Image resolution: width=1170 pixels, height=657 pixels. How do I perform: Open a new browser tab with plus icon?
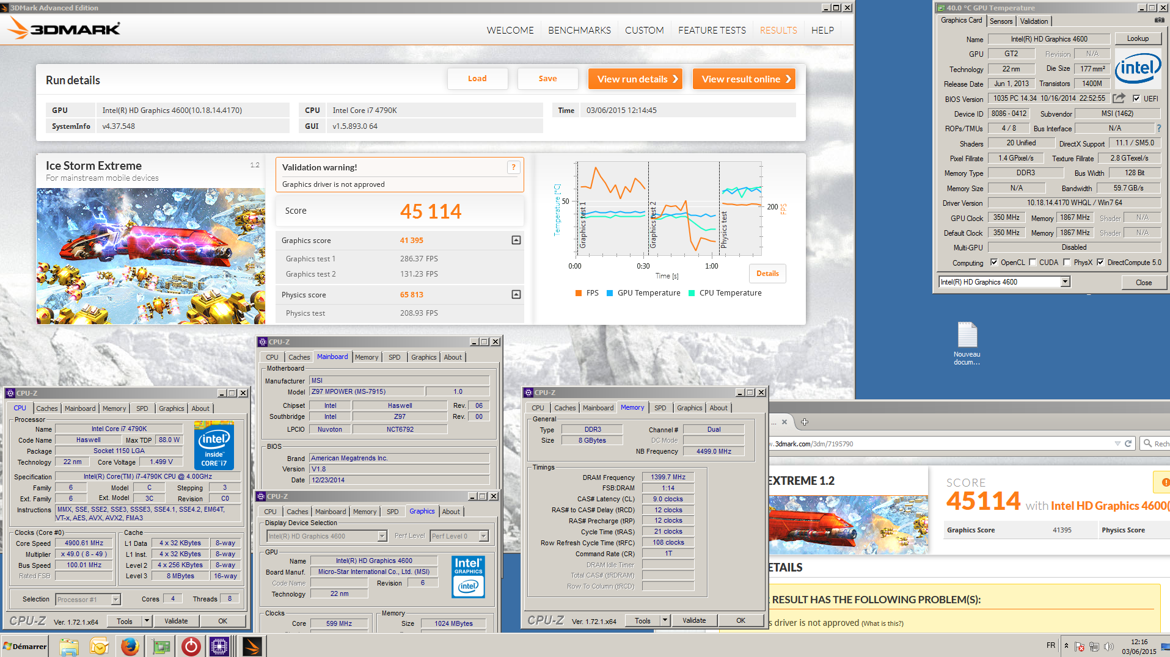pyautogui.click(x=805, y=422)
